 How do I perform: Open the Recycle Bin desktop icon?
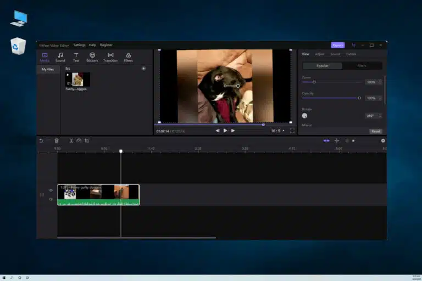(x=18, y=46)
